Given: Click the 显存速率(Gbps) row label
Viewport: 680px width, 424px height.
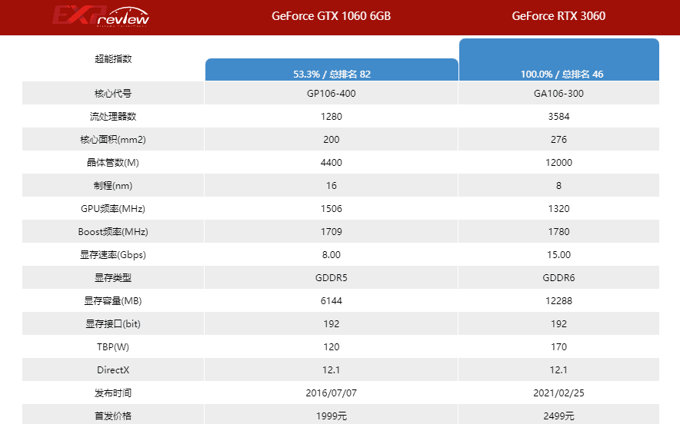Looking at the screenshot, I should point(113,255).
